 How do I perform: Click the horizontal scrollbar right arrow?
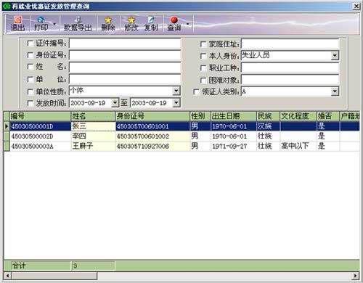356,276
